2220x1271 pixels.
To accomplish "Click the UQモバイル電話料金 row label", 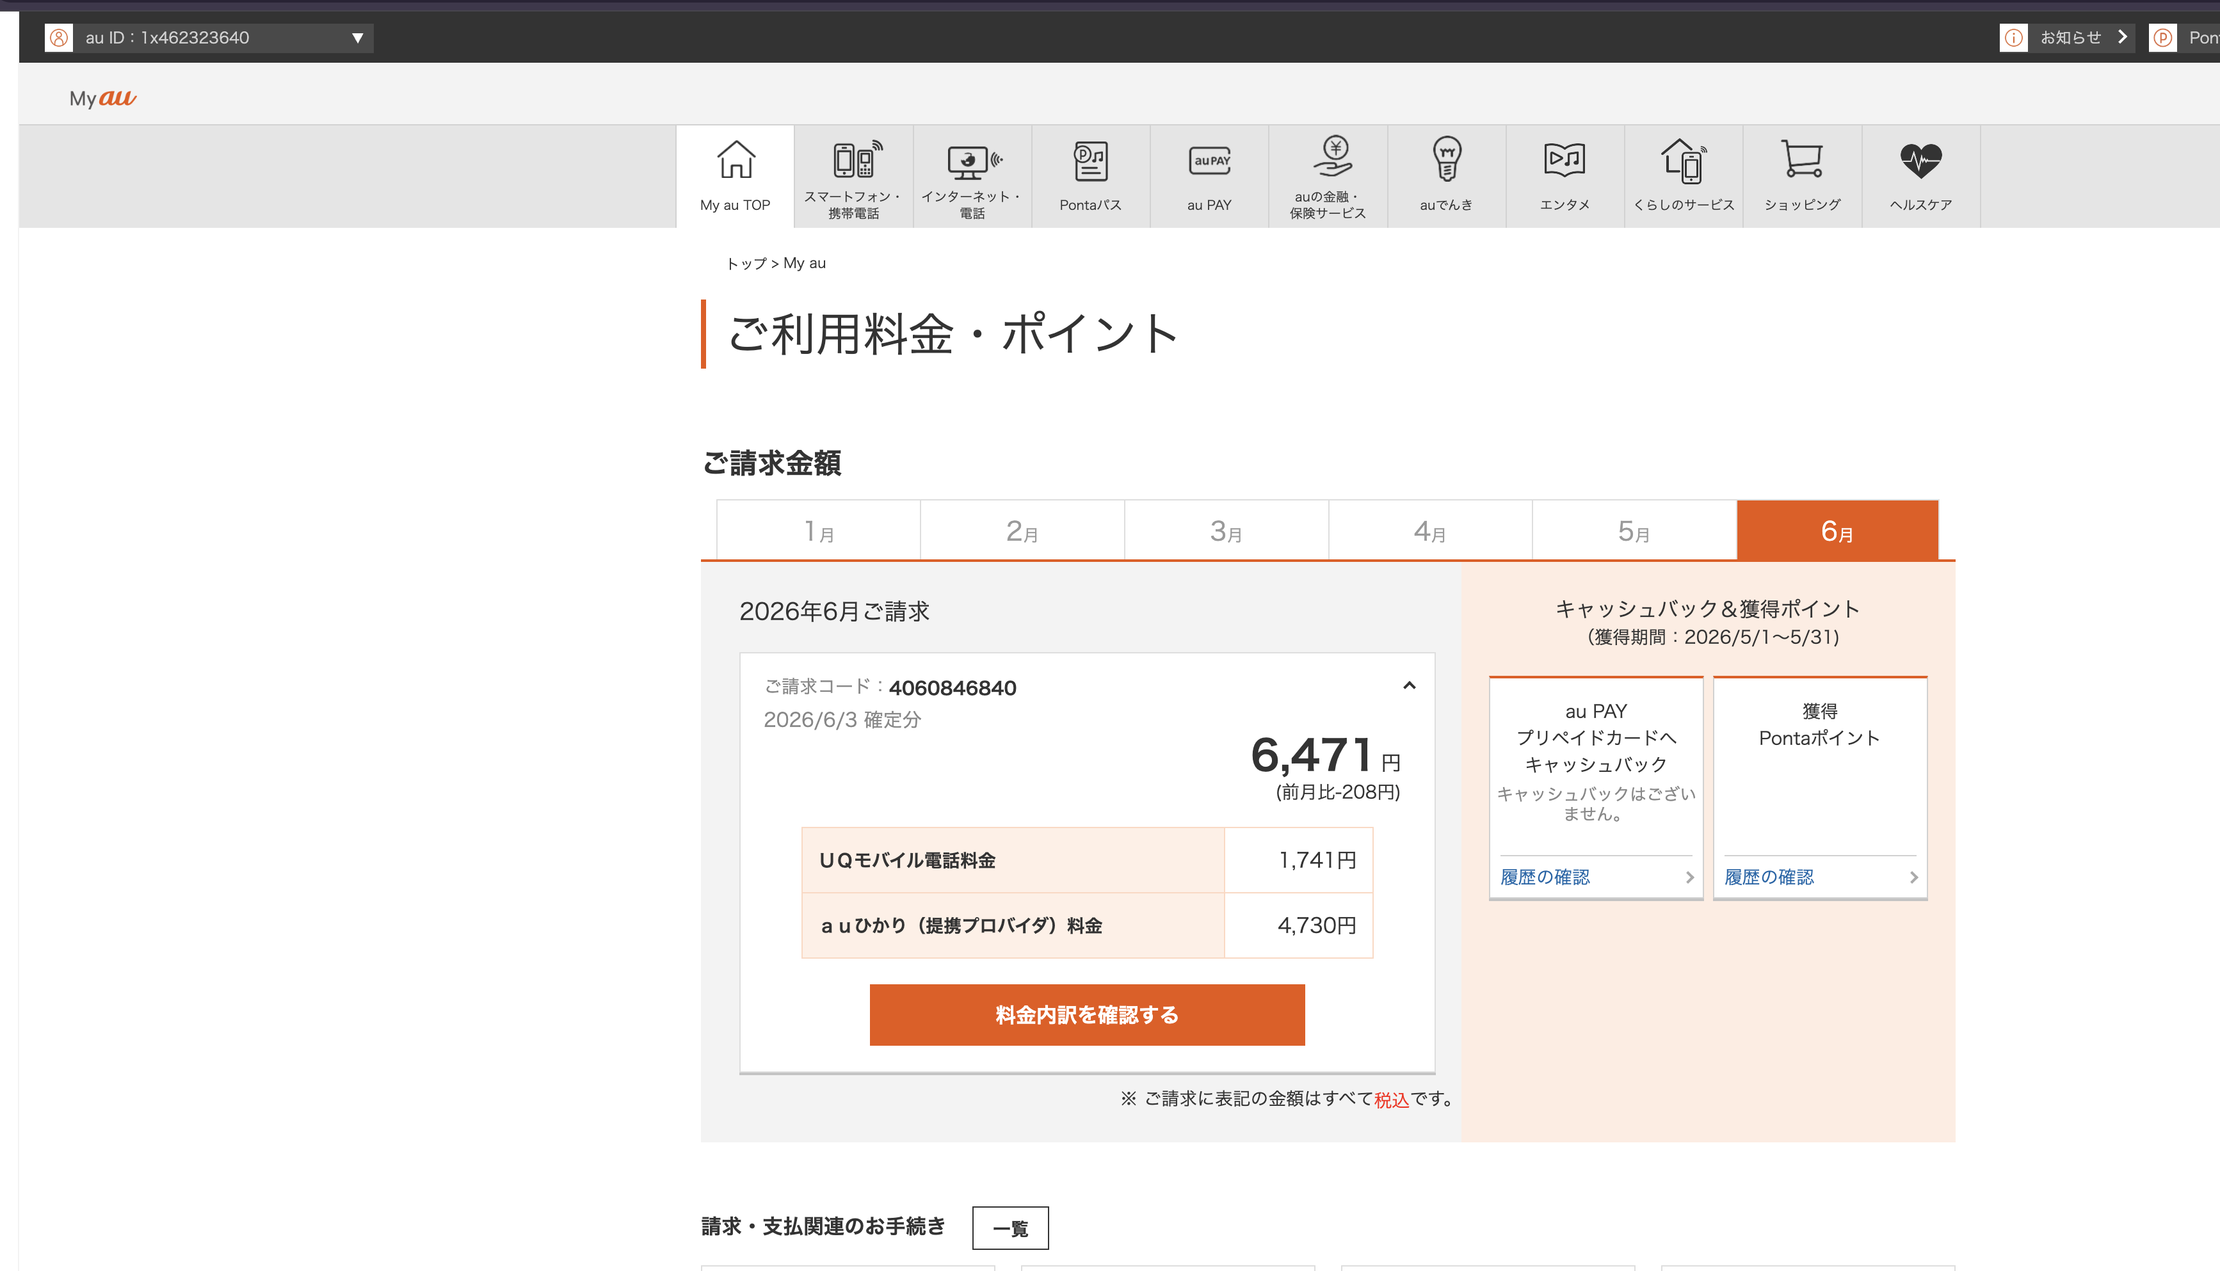I will (907, 861).
